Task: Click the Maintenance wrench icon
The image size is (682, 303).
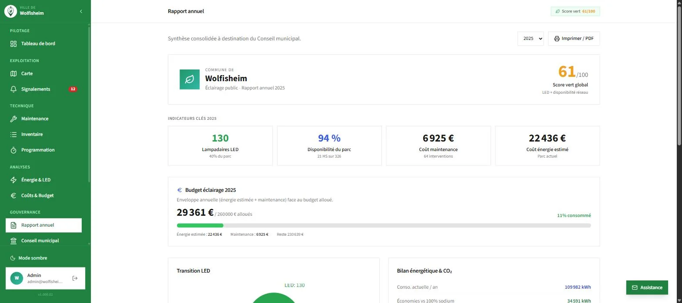Action: tap(13, 119)
